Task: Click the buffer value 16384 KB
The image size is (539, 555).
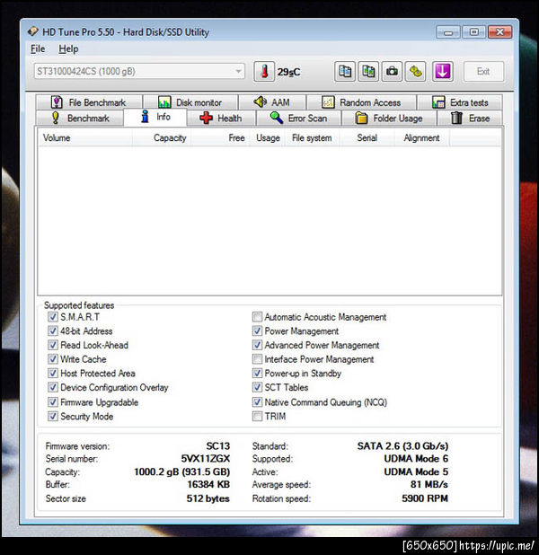Action: [208, 484]
